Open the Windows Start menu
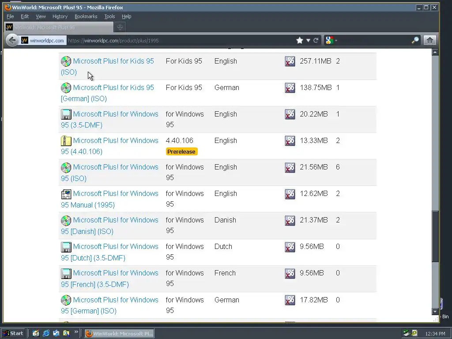 (x=14, y=333)
